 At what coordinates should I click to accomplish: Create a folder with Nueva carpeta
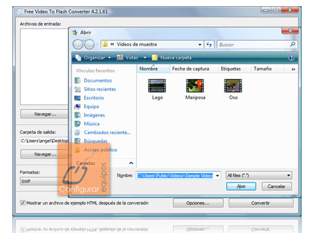tap(172, 58)
